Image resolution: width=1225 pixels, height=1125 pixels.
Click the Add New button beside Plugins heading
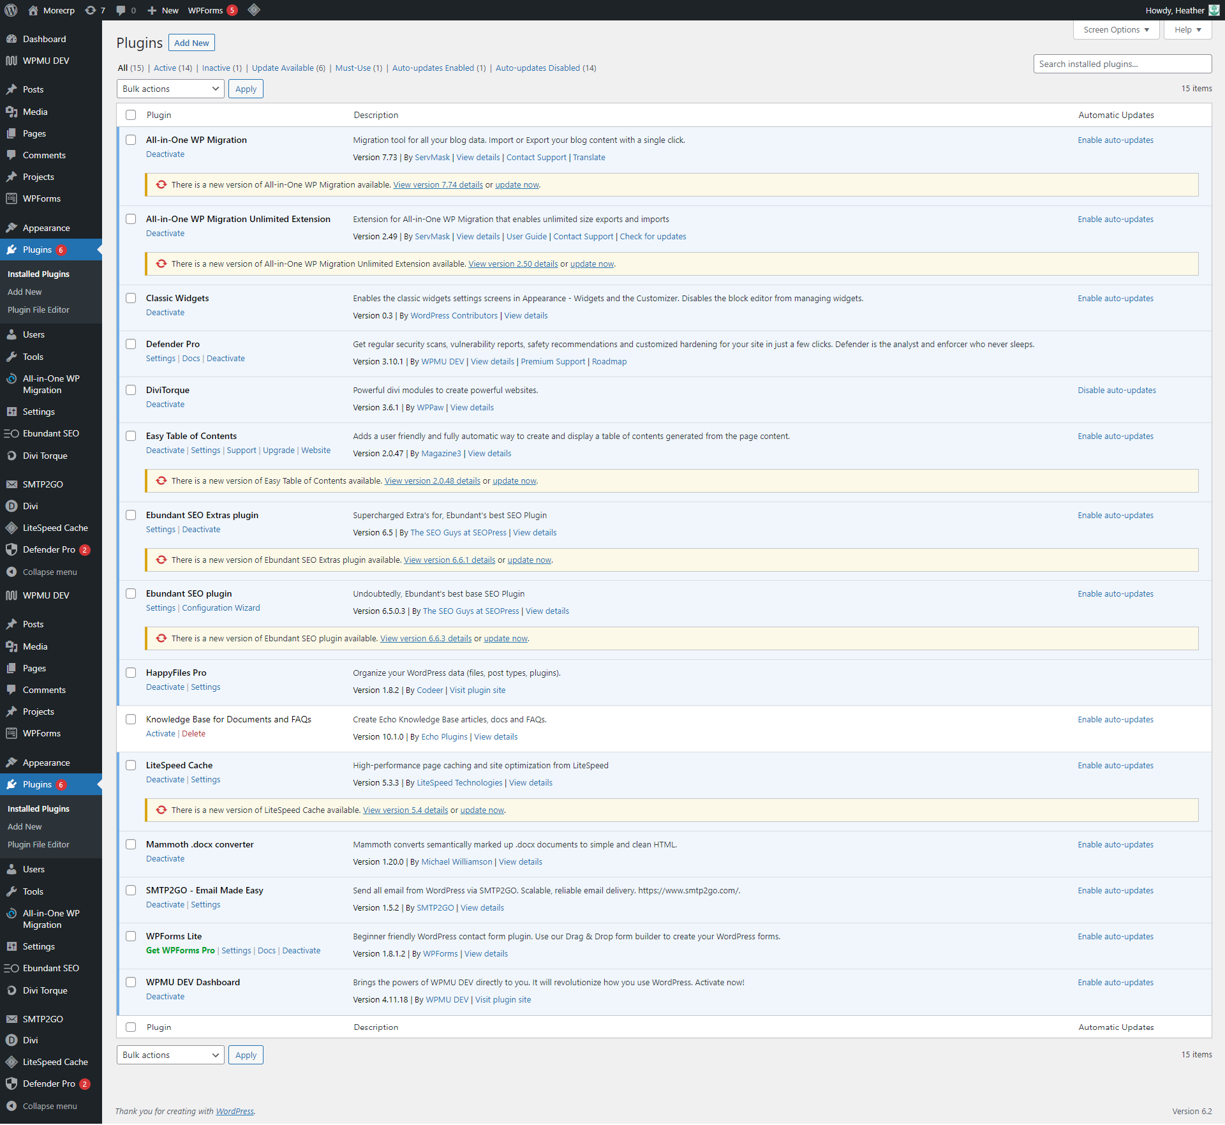[x=191, y=43]
